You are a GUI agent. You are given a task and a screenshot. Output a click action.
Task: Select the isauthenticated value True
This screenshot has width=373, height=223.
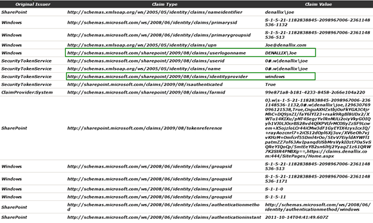(270, 85)
